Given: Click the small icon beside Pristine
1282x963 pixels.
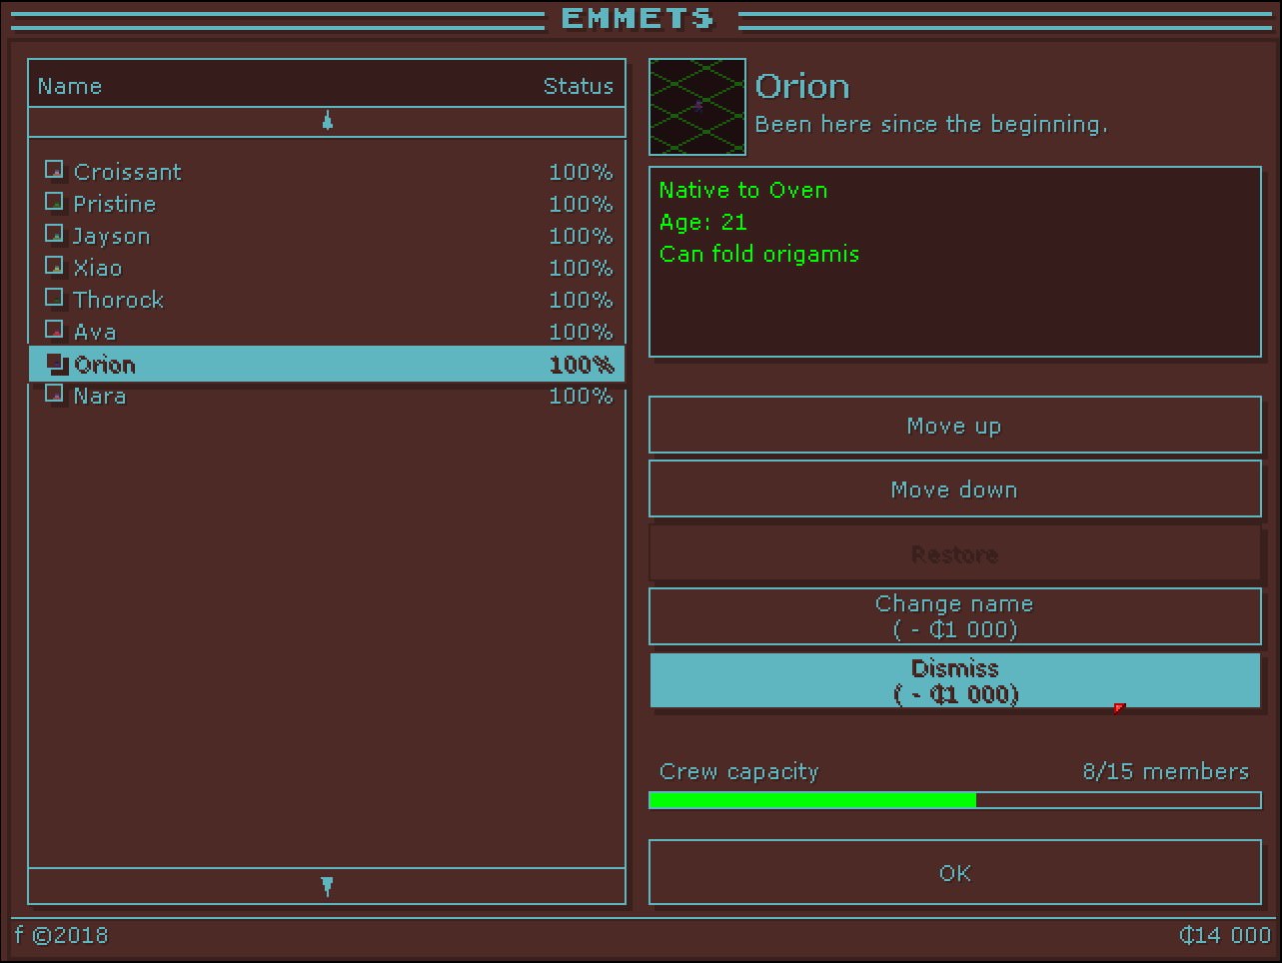Looking at the screenshot, I should [54, 203].
